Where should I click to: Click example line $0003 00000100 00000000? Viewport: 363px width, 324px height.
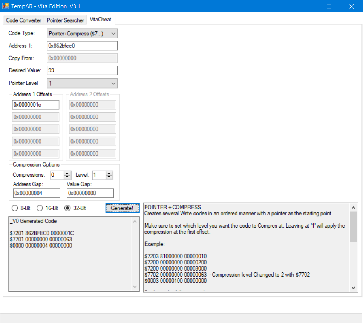point(176,281)
